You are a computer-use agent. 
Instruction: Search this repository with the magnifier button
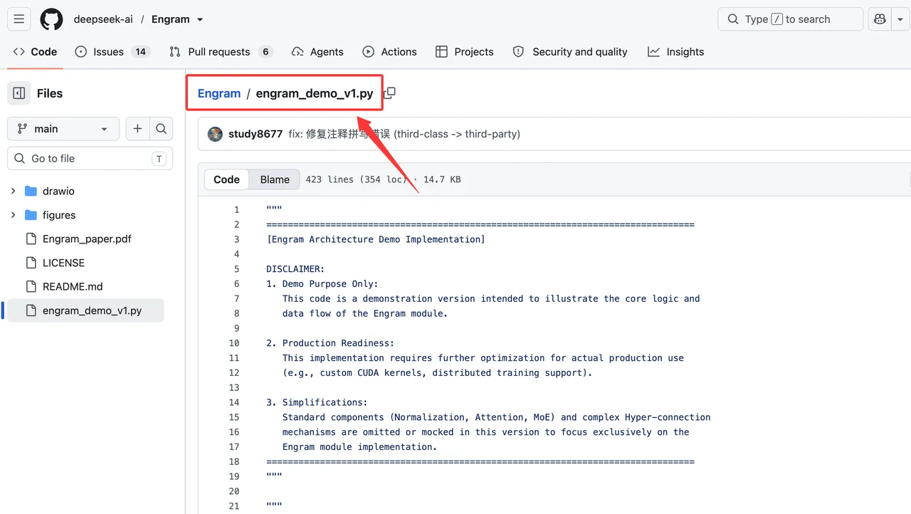point(162,129)
